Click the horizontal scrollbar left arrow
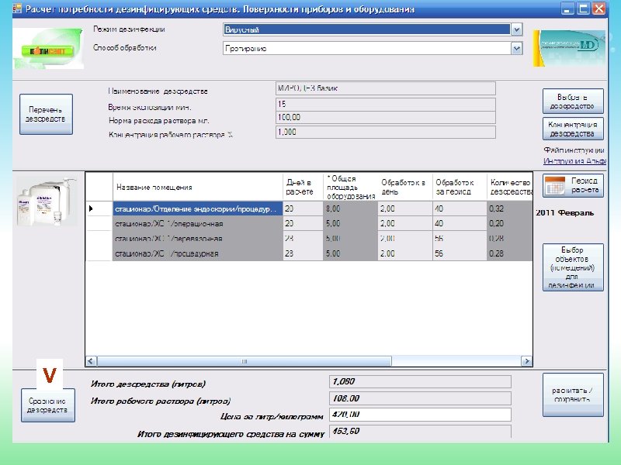The image size is (621, 465). point(91,361)
